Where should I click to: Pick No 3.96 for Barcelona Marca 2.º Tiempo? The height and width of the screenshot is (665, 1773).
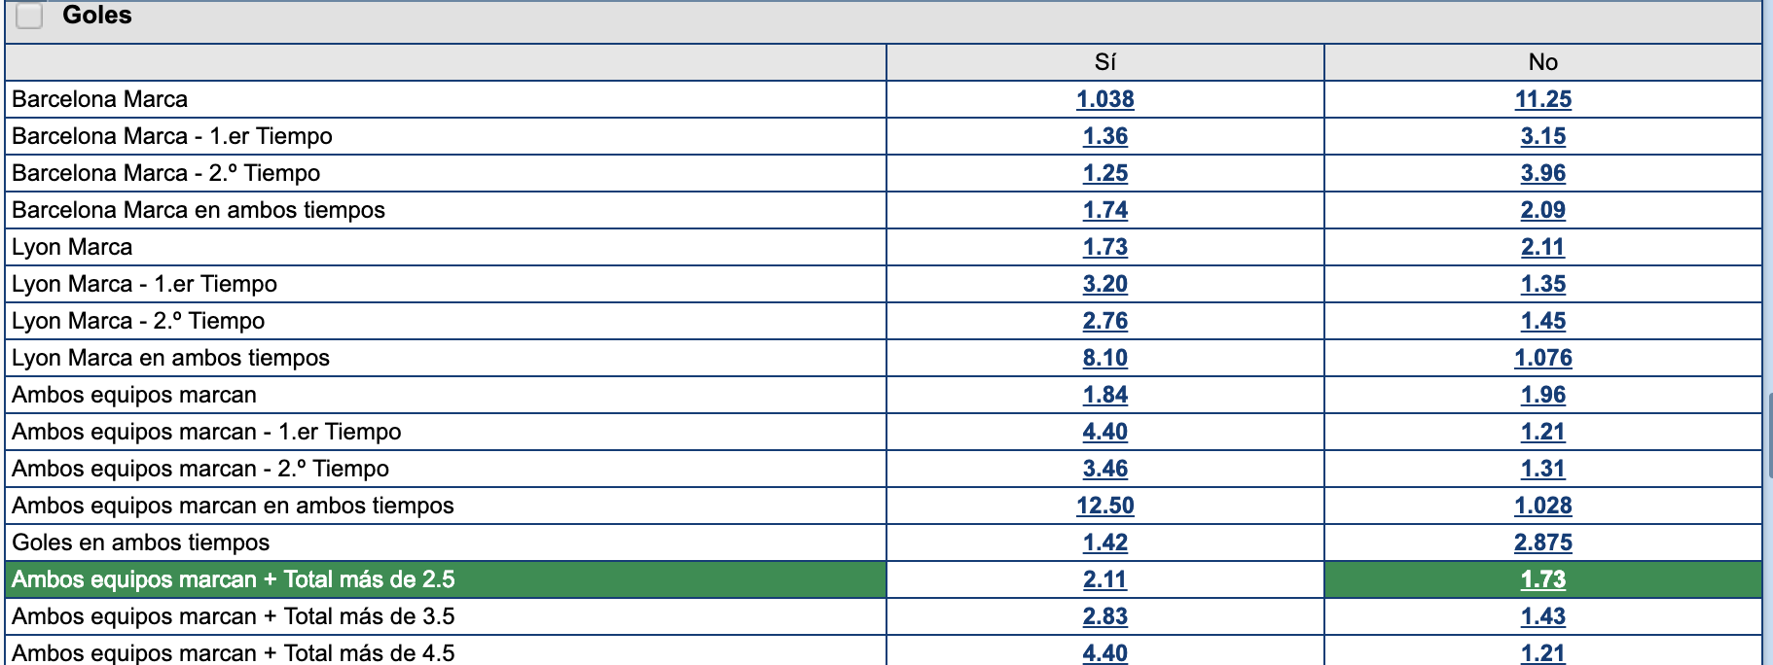tap(1542, 173)
